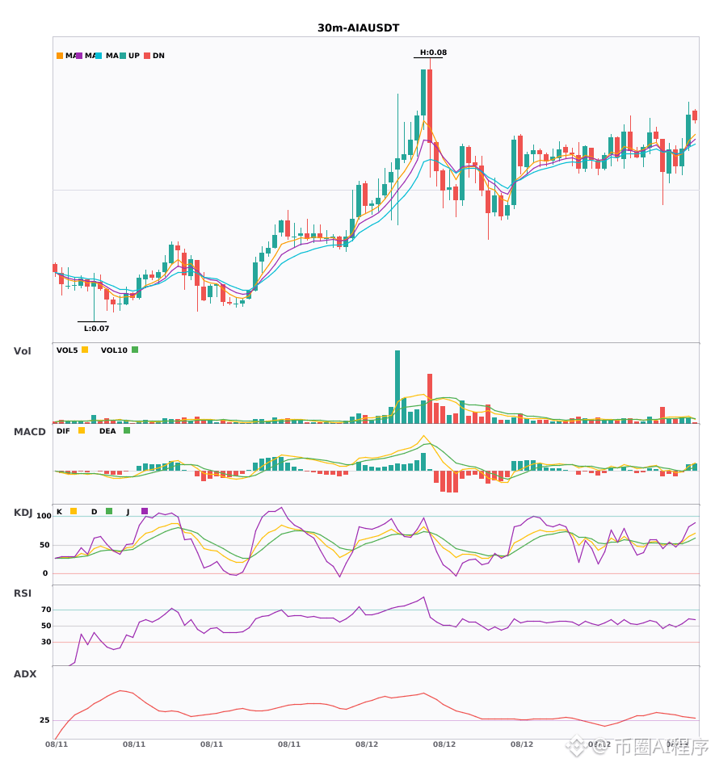Click the orange MA legend swatch
Screen dimensions: 715x767
pos(60,56)
